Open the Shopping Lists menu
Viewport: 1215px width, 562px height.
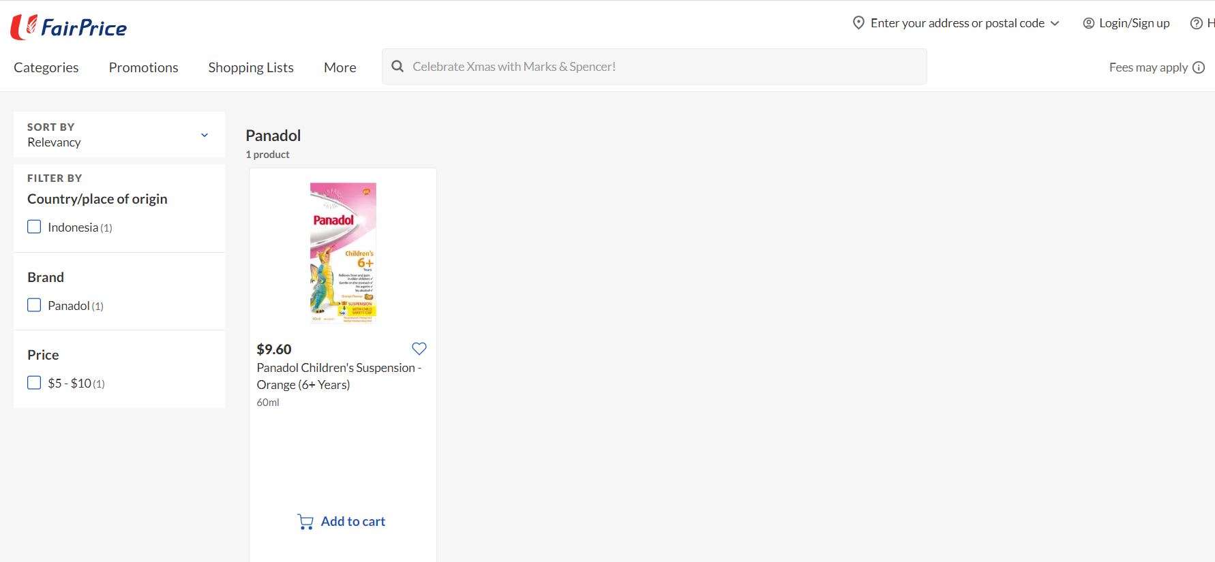tap(251, 67)
